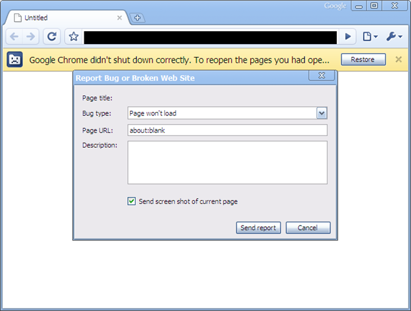Screen dimensions: 411x311
Task: Close the Untitled tab
Action: click(119, 17)
